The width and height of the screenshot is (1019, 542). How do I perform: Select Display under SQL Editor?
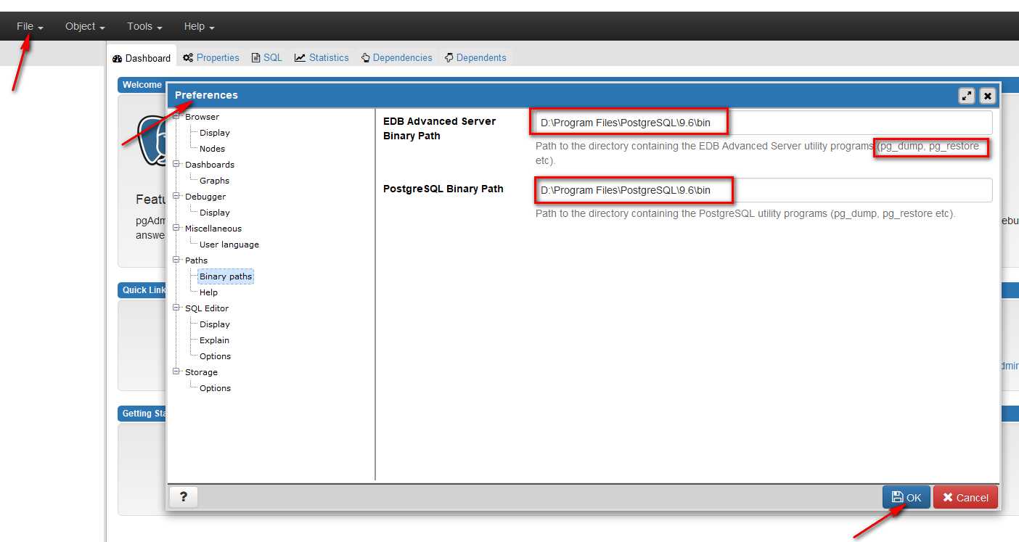point(215,324)
